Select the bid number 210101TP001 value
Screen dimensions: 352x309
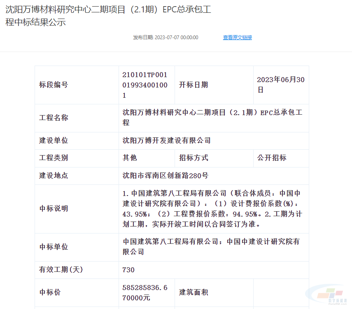pos(145,85)
